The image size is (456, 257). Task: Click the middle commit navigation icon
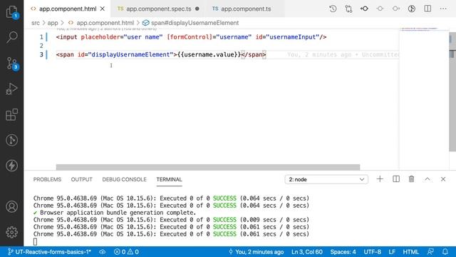(380, 9)
